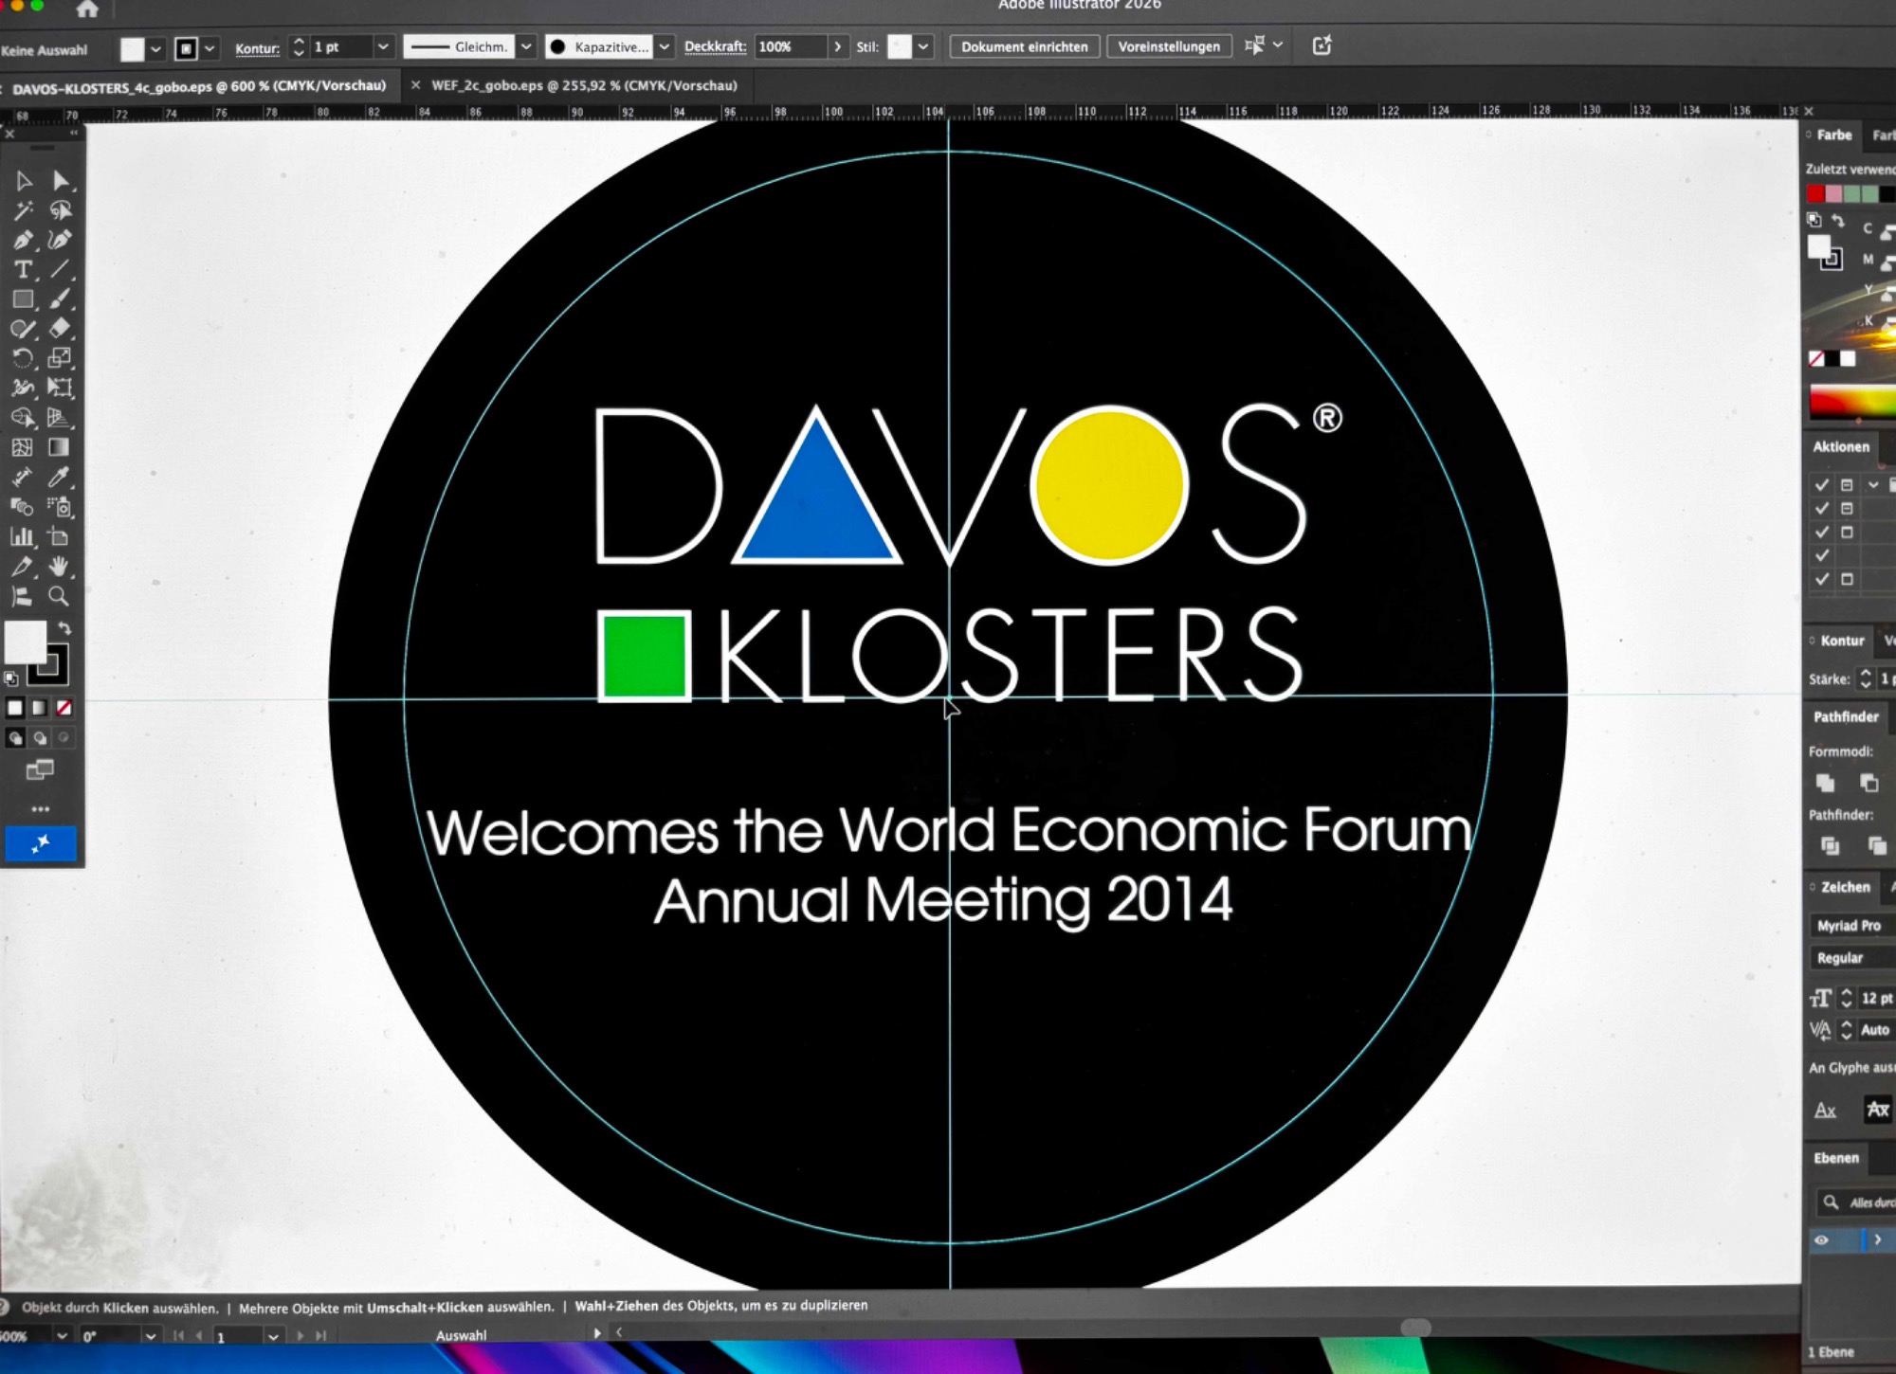Image resolution: width=1896 pixels, height=1374 pixels.
Task: Expand the layer in Ebenen panel
Action: click(x=1877, y=1239)
